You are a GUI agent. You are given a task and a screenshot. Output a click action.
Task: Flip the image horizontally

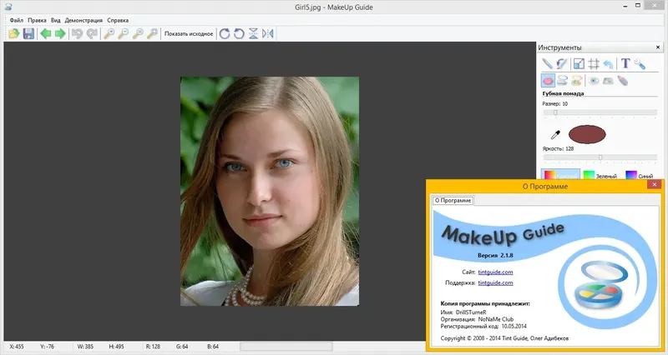(x=267, y=33)
